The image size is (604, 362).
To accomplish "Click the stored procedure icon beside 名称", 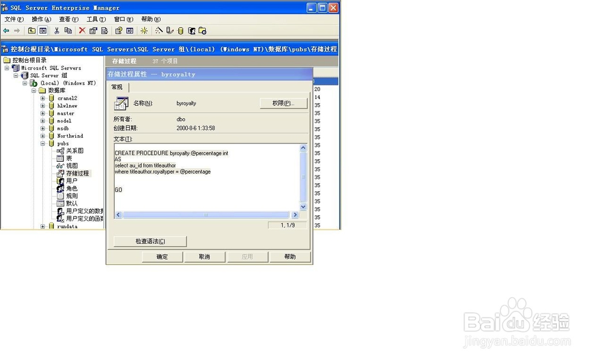I will (x=121, y=104).
